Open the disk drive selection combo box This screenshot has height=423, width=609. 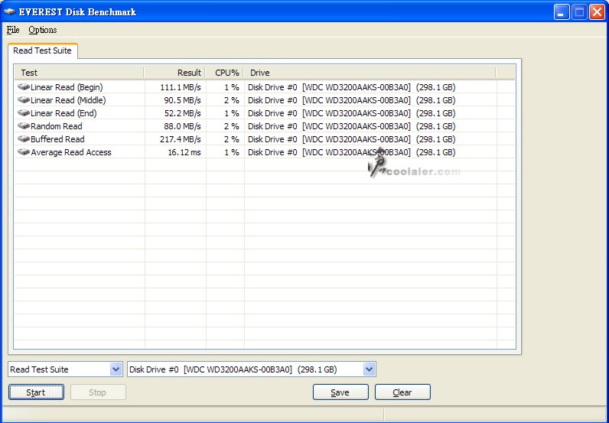tap(252, 369)
